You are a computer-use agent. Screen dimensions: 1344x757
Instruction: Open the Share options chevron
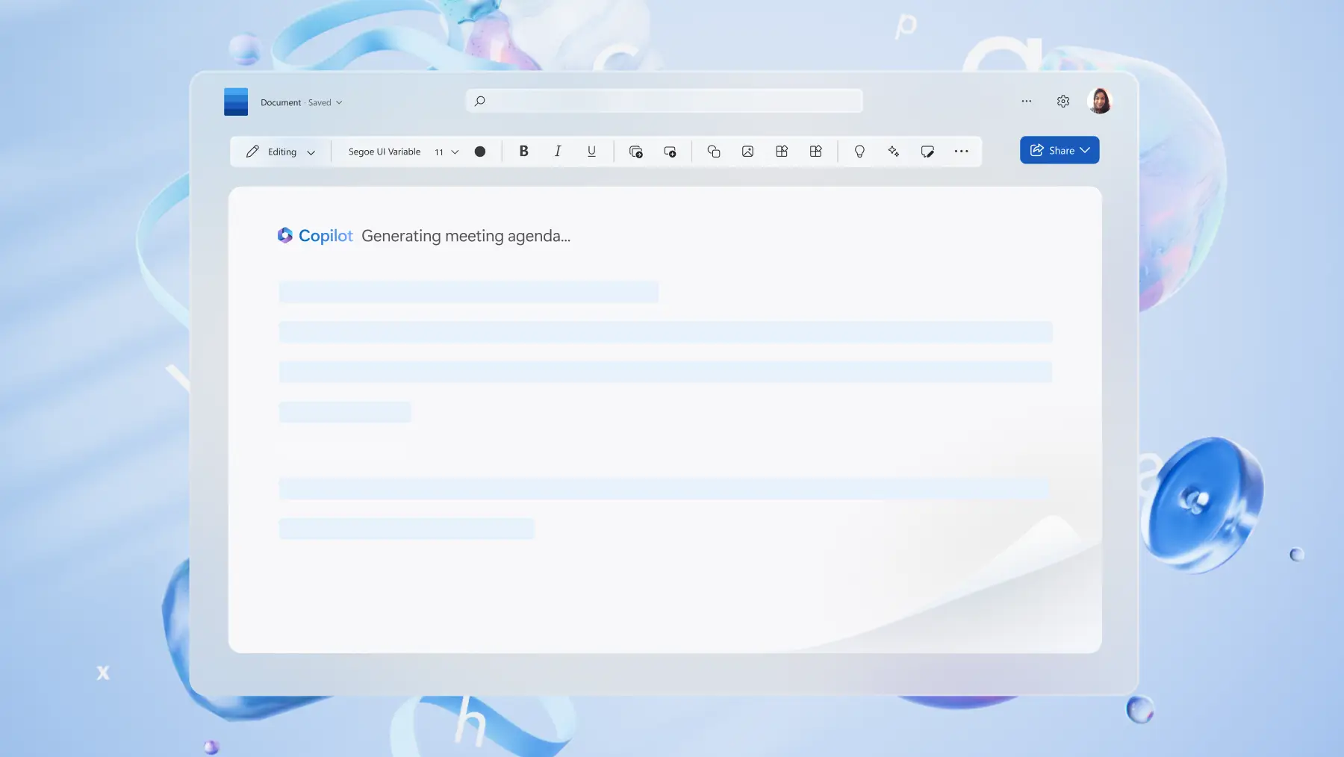click(x=1084, y=150)
